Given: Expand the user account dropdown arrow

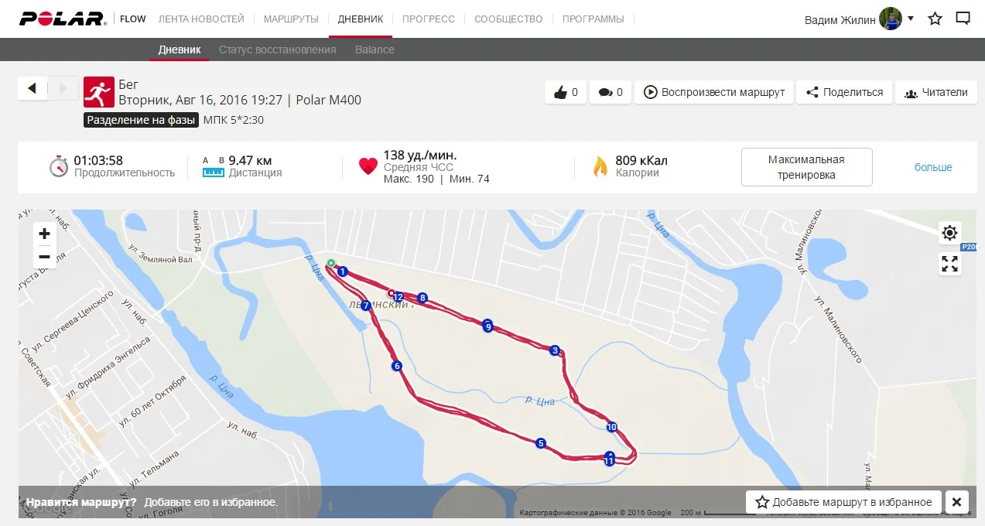Looking at the screenshot, I should [911, 19].
